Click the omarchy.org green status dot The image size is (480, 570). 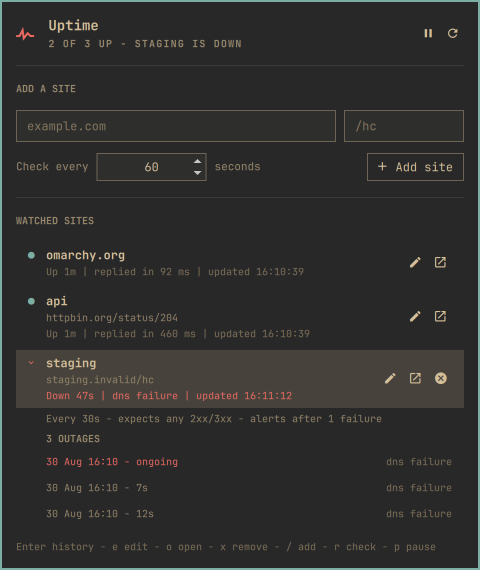tap(31, 255)
